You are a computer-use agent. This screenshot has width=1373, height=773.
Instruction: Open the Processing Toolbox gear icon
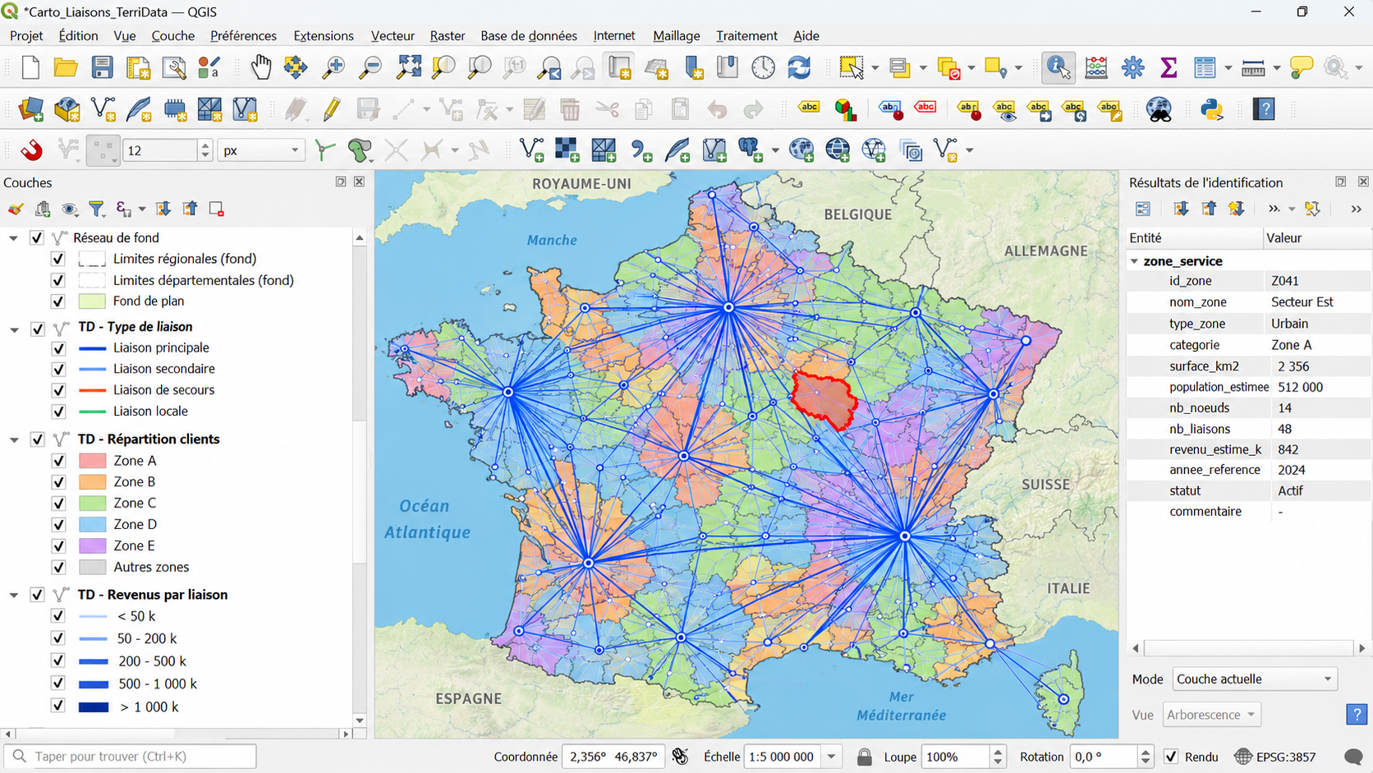pos(1133,67)
